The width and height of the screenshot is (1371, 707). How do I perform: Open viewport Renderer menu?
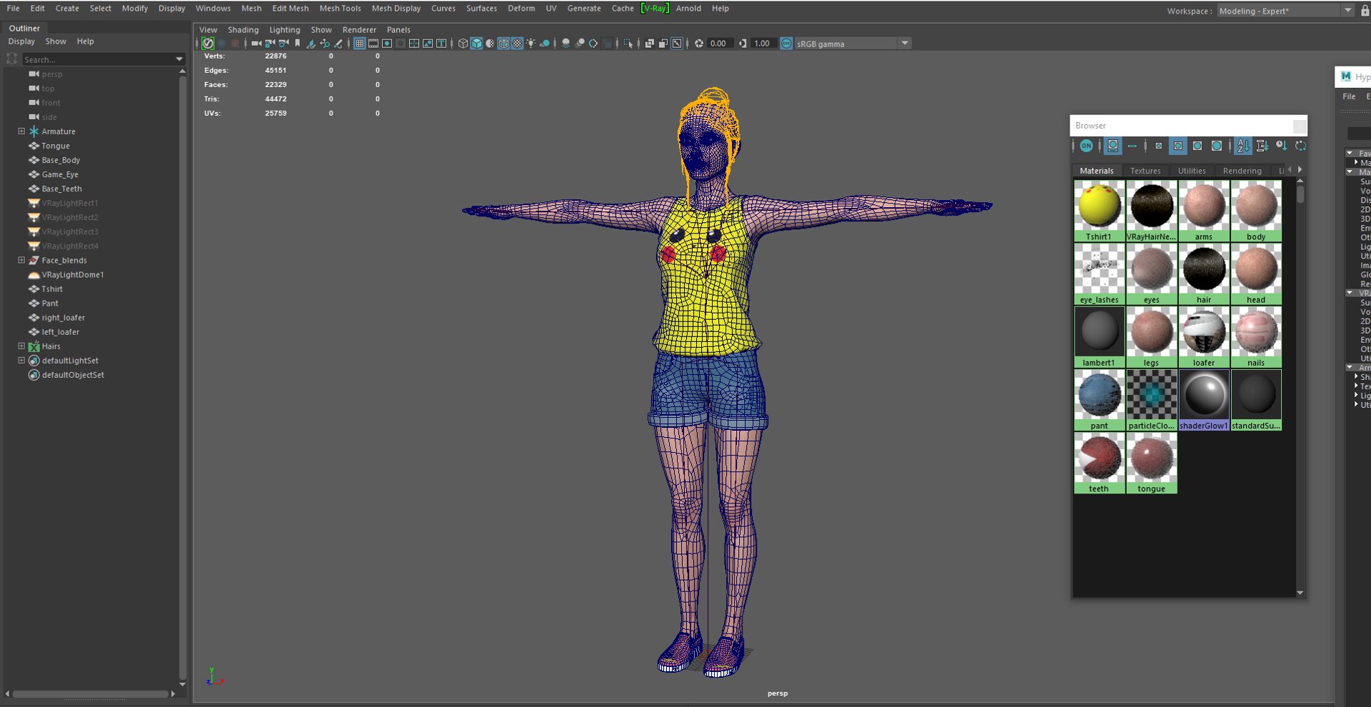coord(359,30)
